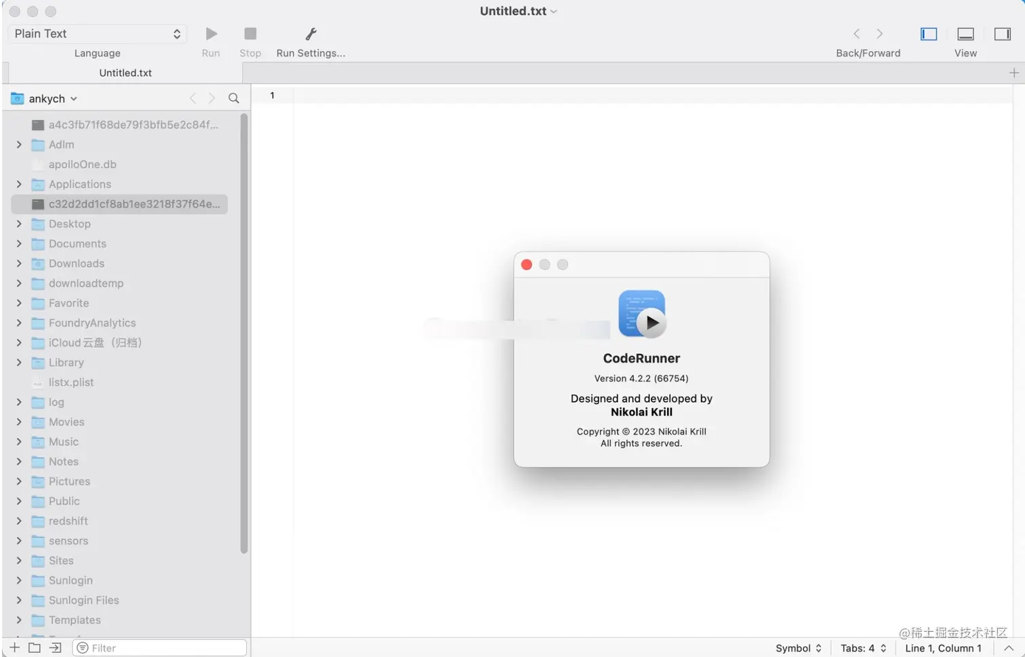Close the About CodeRunner dialog

(527, 264)
